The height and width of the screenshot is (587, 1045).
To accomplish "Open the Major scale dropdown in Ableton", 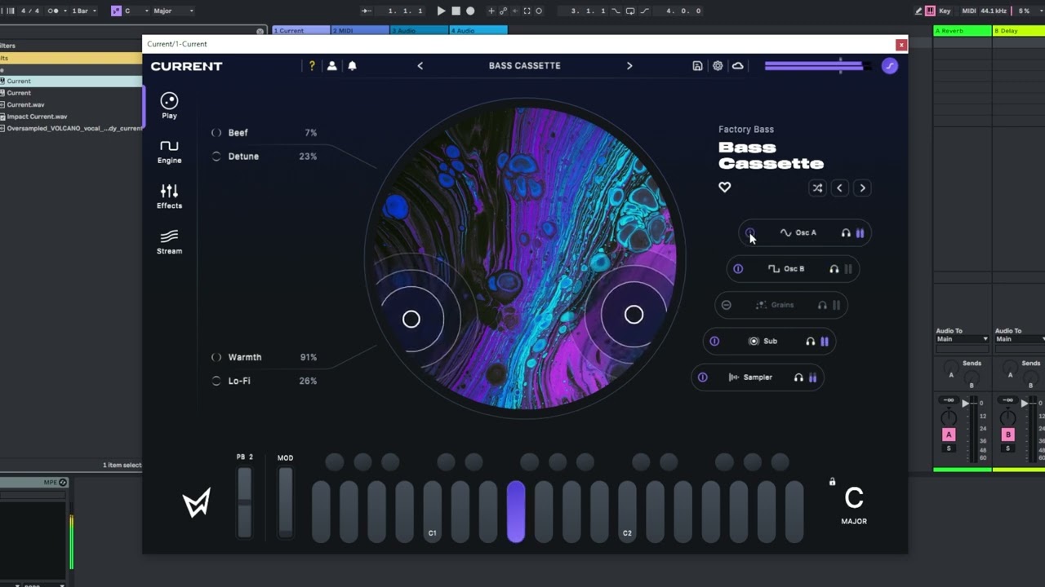I will point(173,11).
